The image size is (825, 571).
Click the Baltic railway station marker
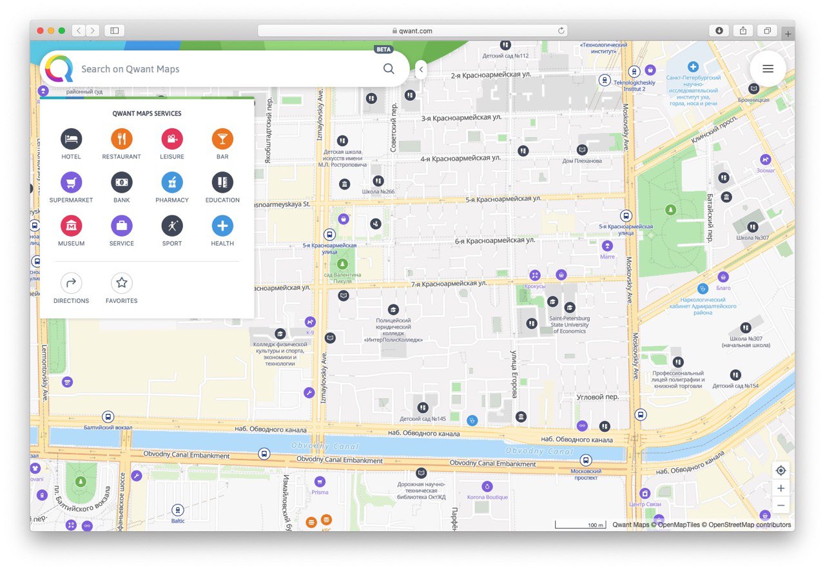(178, 510)
